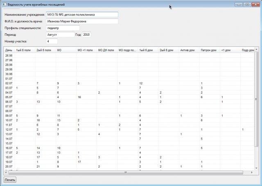Click the horizontal scrollbar left arrow
Image resolution: width=262 pixels, height=186 pixels.
[6, 172]
